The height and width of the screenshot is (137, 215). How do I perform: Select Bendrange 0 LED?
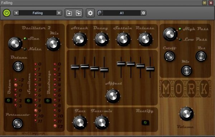(55, 64)
